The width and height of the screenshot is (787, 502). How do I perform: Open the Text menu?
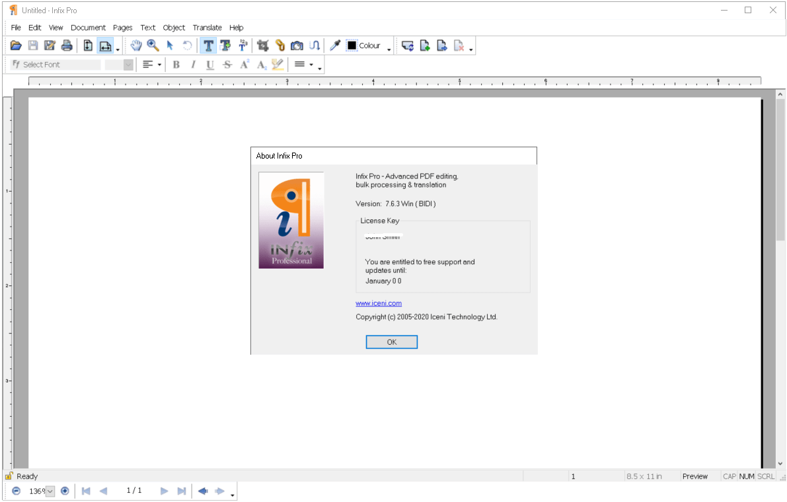coord(147,28)
